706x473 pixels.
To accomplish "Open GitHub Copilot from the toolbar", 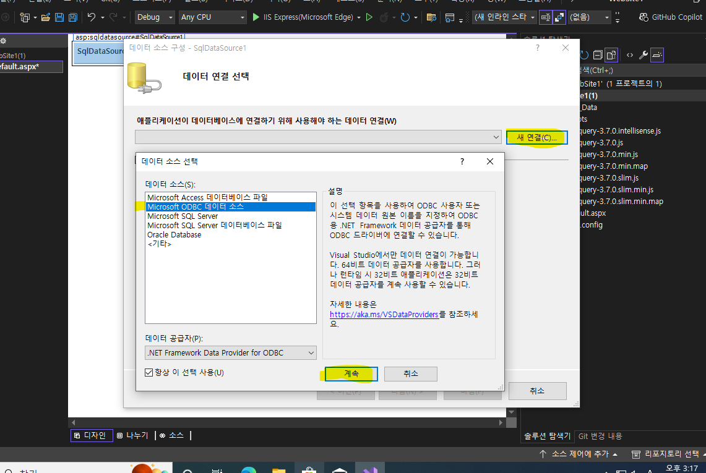I will (x=671, y=17).
